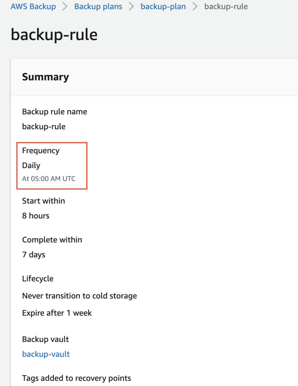Select the Daily frequency value

coord(31,165)
